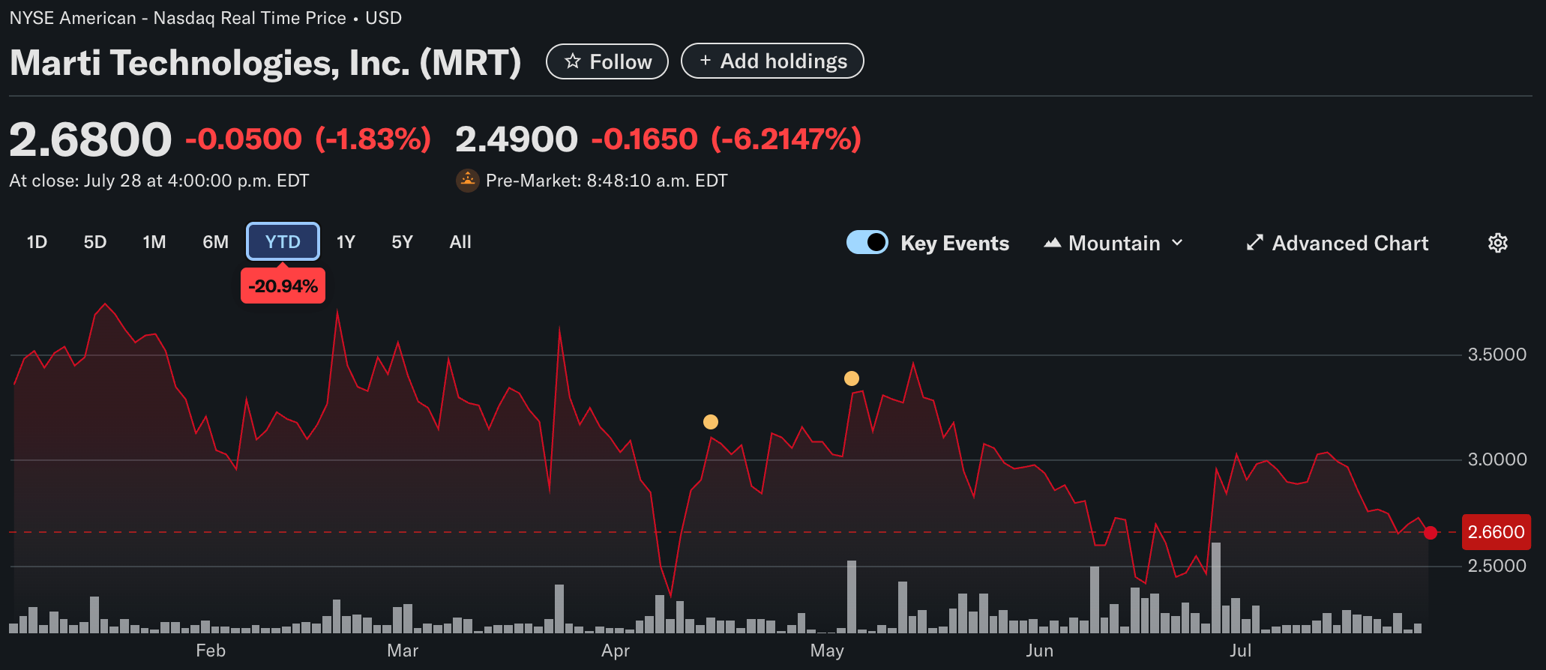The width and height of the screenshot is (1546, 670).
Task: Select the YTD range tab
Action: (x=283, y=242)
